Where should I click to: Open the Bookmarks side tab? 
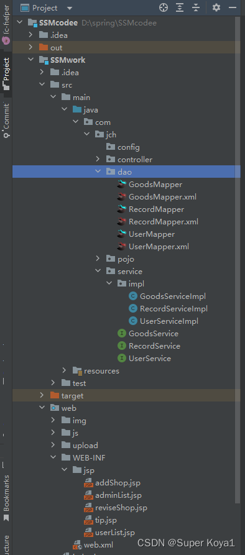(6, 498)
